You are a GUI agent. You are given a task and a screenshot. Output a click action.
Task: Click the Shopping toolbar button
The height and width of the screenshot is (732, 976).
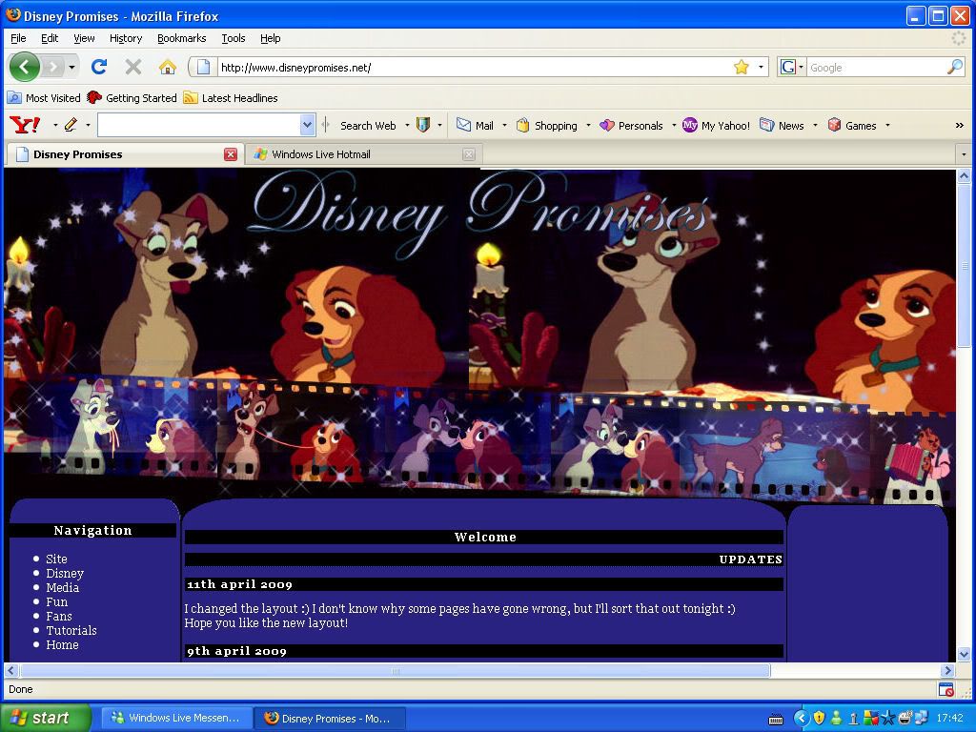pos(547,125)
